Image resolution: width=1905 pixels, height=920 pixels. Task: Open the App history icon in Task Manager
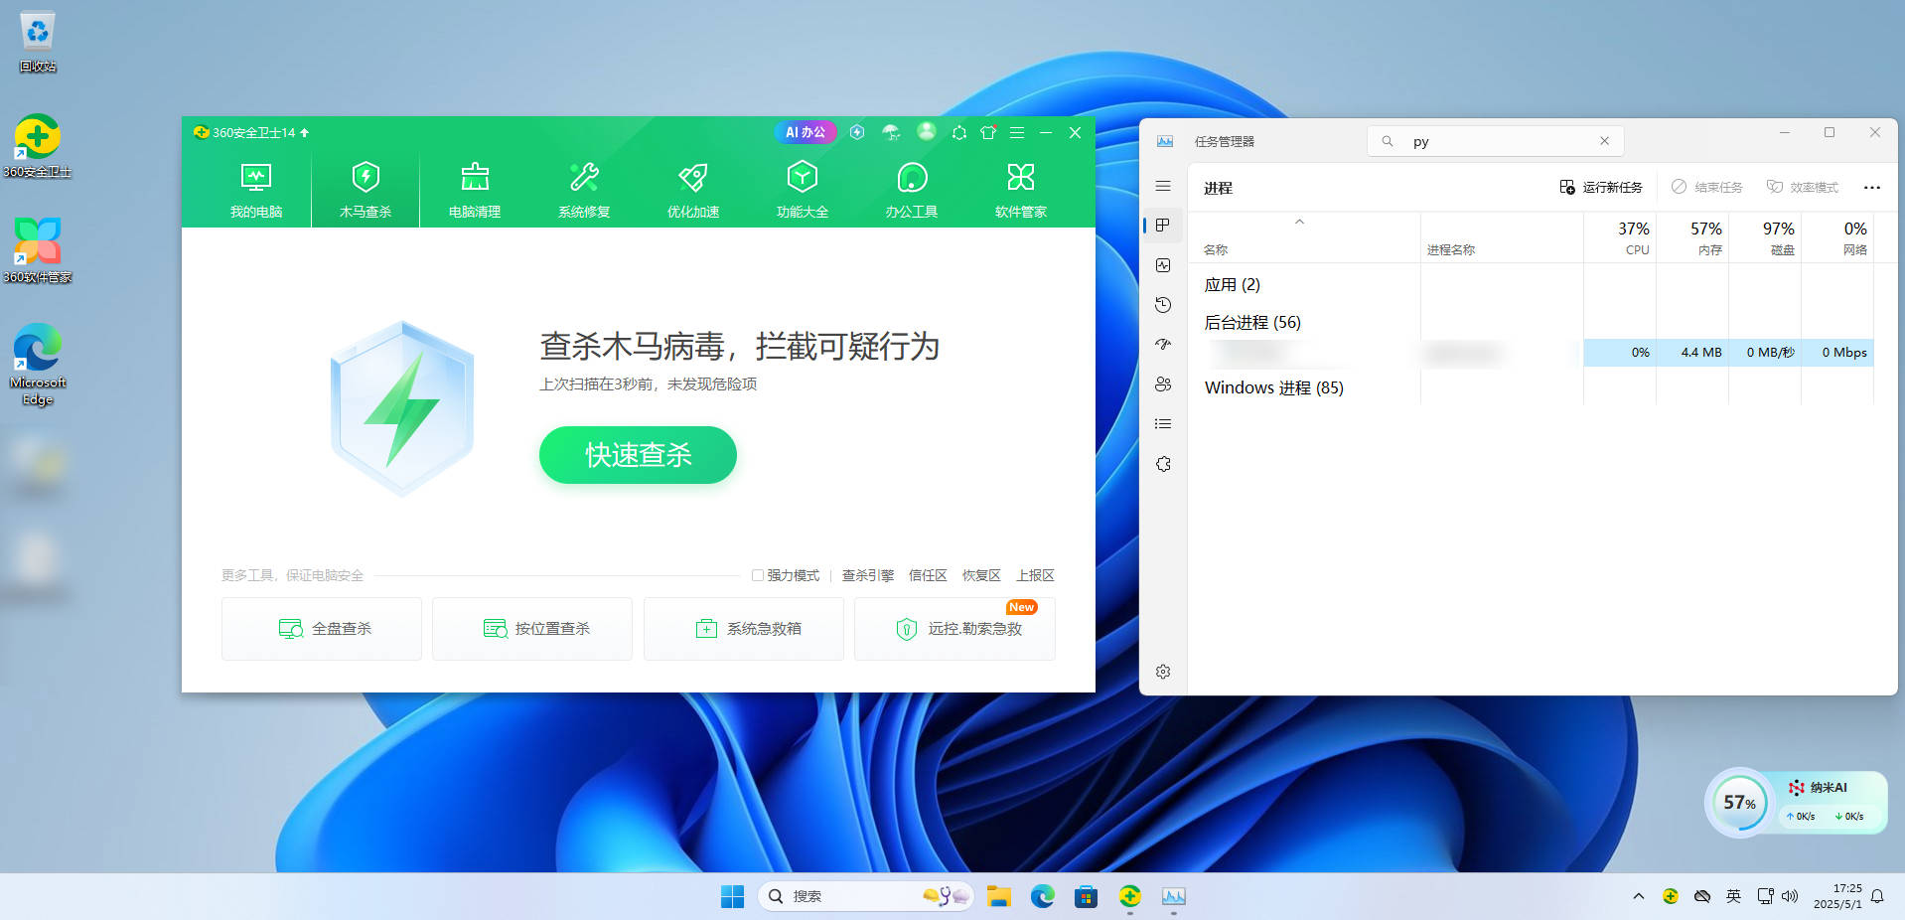point(1163,305)
